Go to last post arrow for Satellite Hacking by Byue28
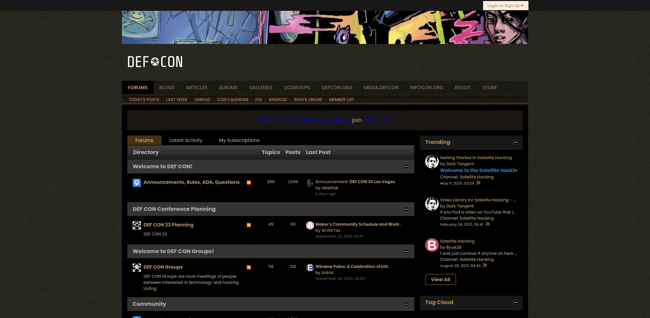Viewport: 650px width, 318px height. pos(485,266)
